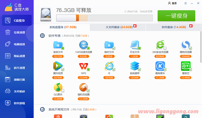Click the 165MB badge under 系统缓存
The height and width of the screenshot is (118, 202).
(135, 78)
